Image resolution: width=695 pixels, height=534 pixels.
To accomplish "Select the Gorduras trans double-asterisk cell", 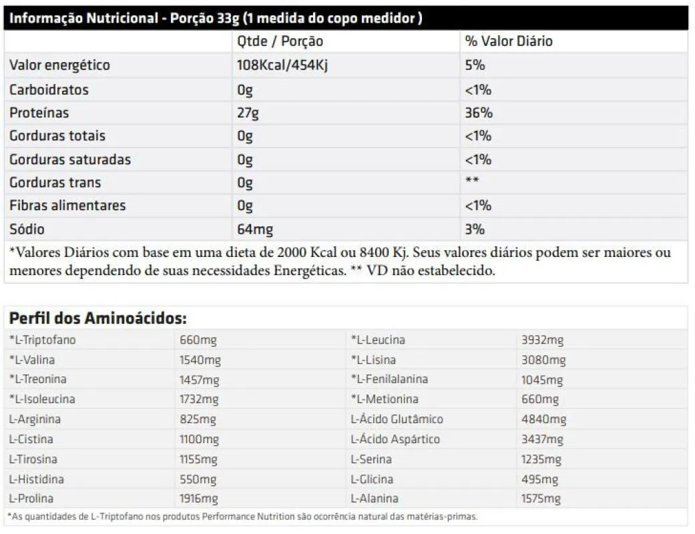I will pyautogui.click(x=471, y=180).
